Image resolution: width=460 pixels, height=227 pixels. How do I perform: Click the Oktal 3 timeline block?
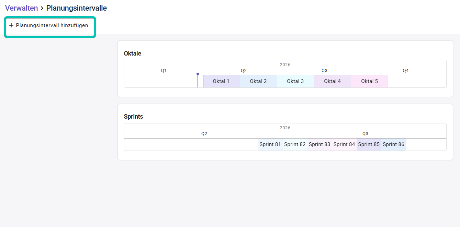click(295, 81)
